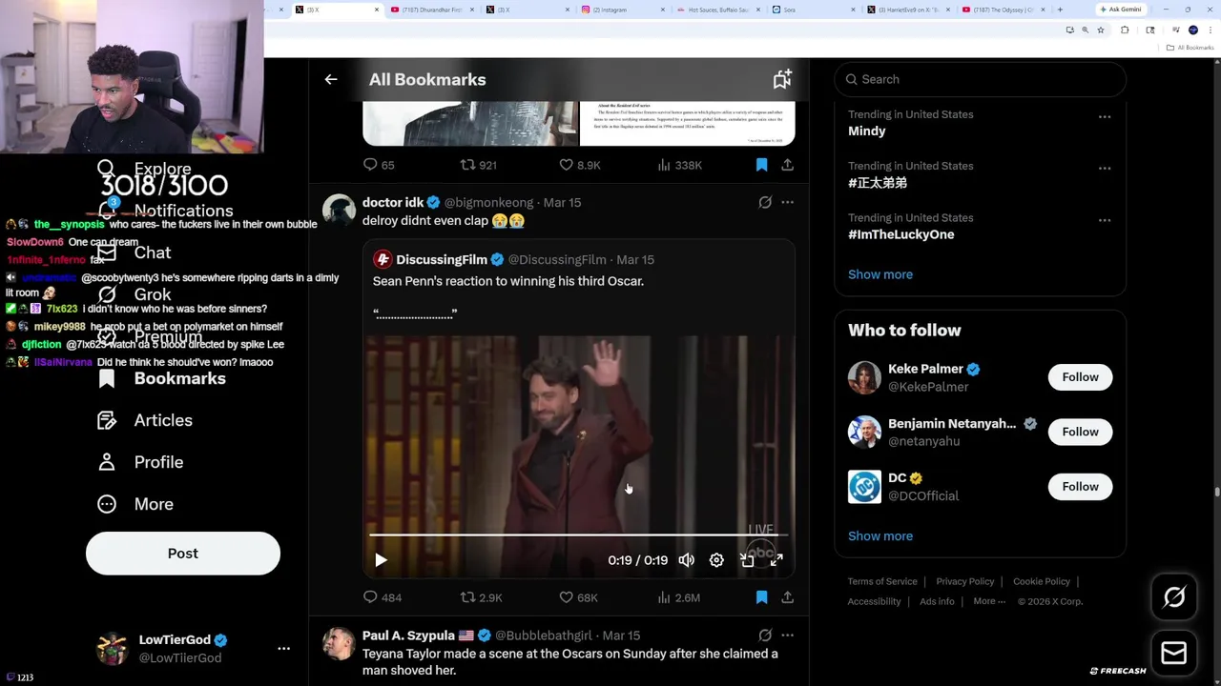Open Chat in the sidebar
This screenshot has height=686, width=1221.
(x=135, y=252)
